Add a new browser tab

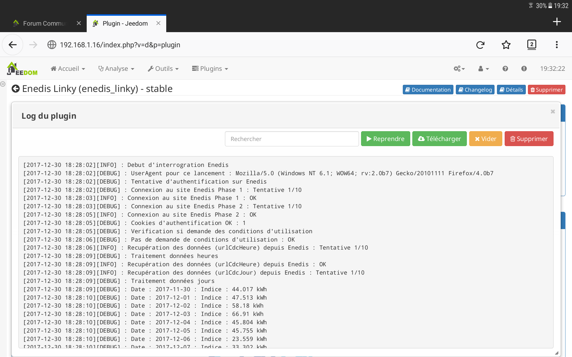coord(557,22)
